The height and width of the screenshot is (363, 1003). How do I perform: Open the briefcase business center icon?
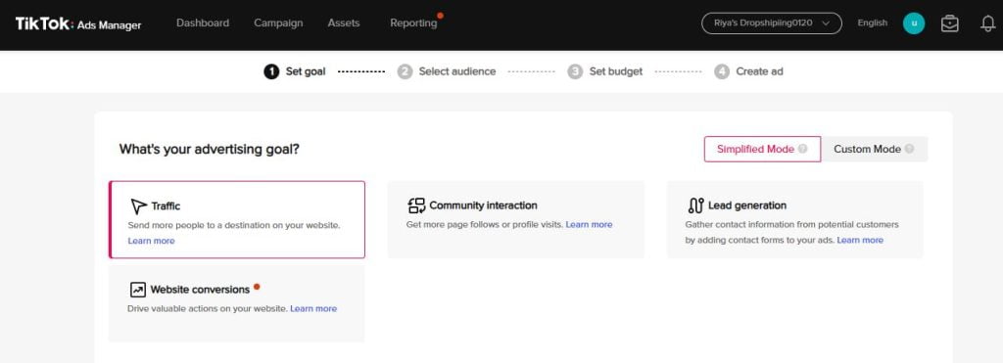(950, 23)
